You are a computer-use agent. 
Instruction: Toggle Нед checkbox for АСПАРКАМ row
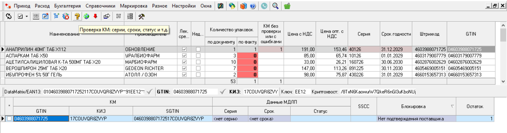(x=198, y=56)
